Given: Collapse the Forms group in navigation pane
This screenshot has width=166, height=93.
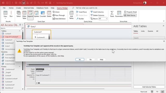Looking at the screenshot, I should 19,67.
